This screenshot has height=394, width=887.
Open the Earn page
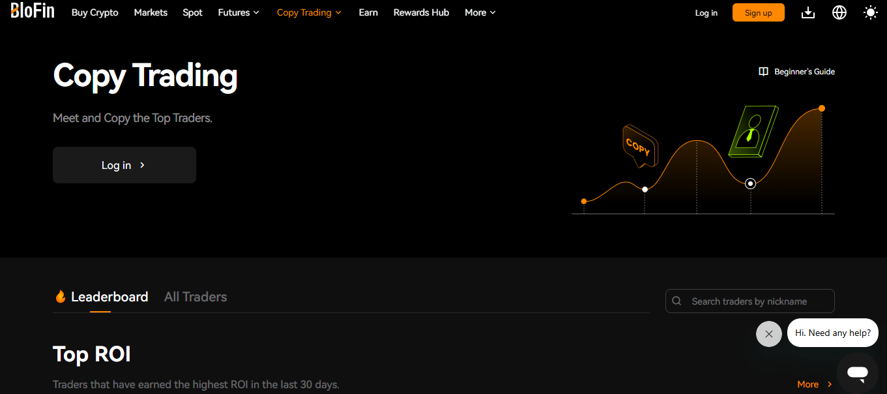click(368, 12)
